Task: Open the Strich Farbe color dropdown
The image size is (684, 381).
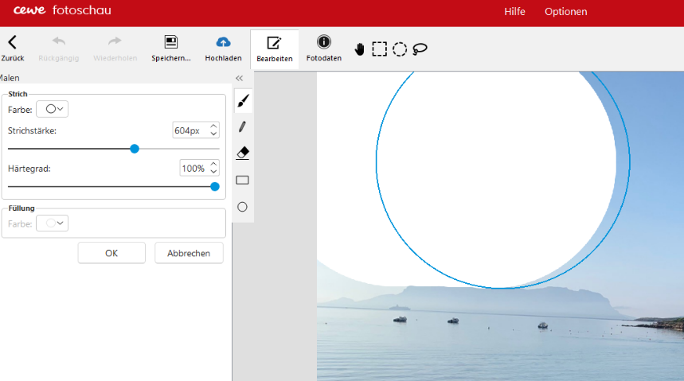Action: pyautogui.click(x=53, y=109)
